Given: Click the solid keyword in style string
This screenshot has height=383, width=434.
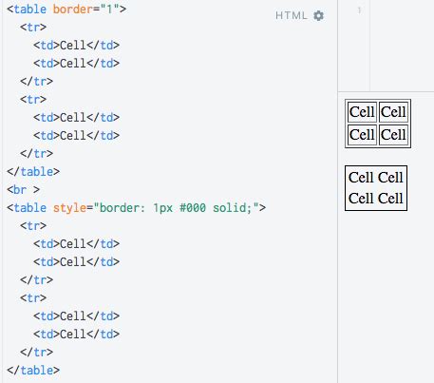Looking at the screenshot, I should pos(228,208).
